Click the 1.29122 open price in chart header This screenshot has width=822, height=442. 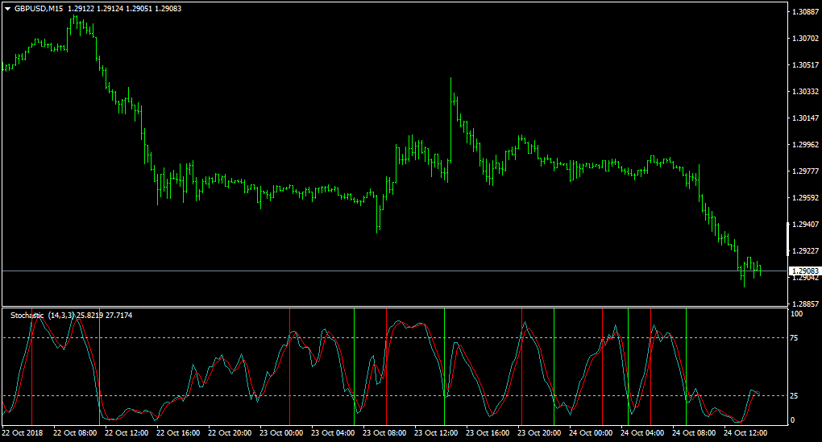coord(81,9)
